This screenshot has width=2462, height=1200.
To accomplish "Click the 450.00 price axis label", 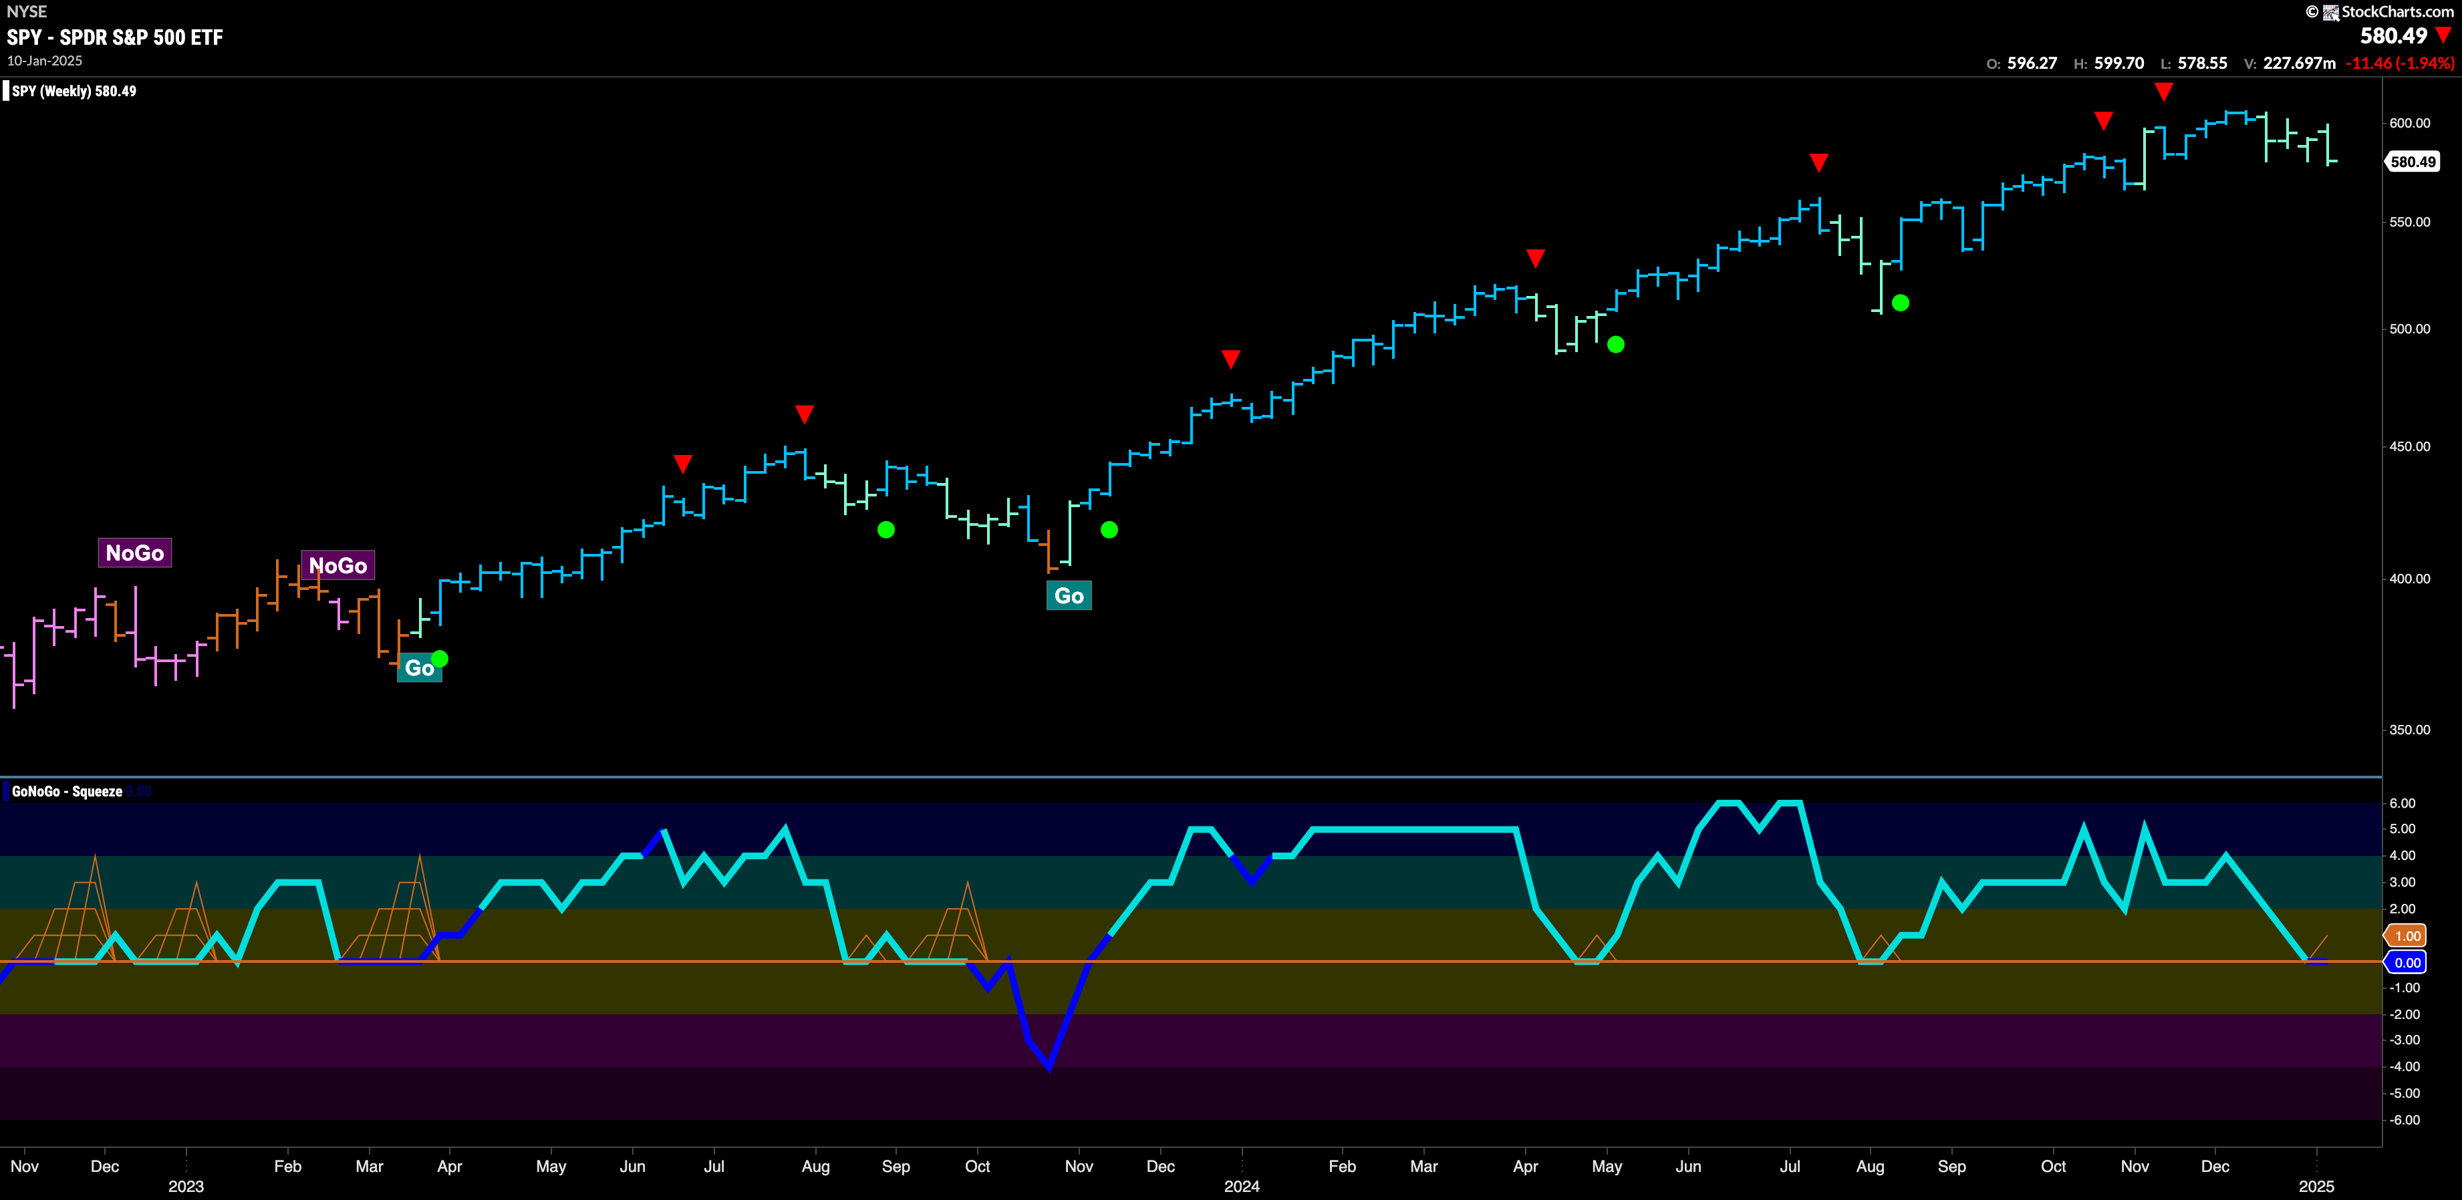I will (x=2409, y=446).
